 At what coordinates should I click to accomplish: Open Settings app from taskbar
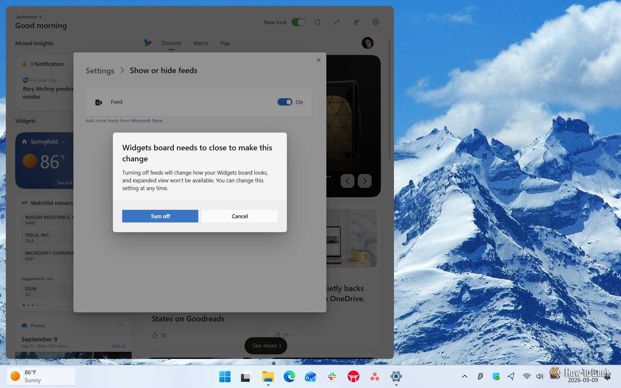396,376
